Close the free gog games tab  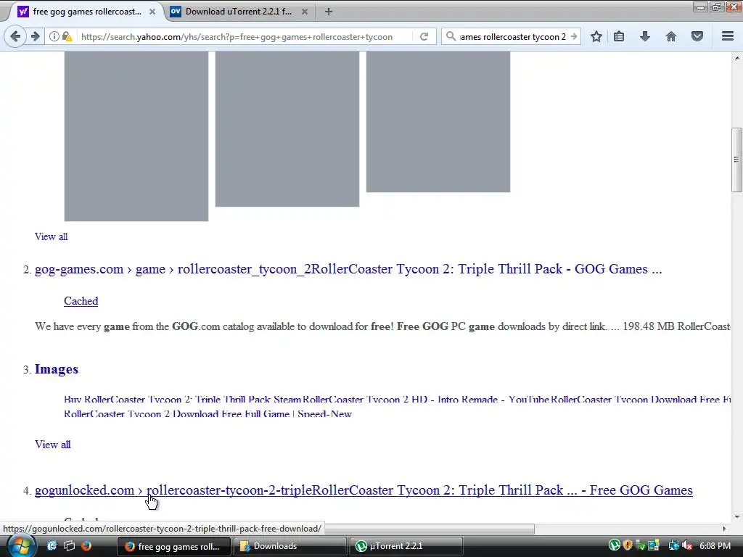coord(152,12)
